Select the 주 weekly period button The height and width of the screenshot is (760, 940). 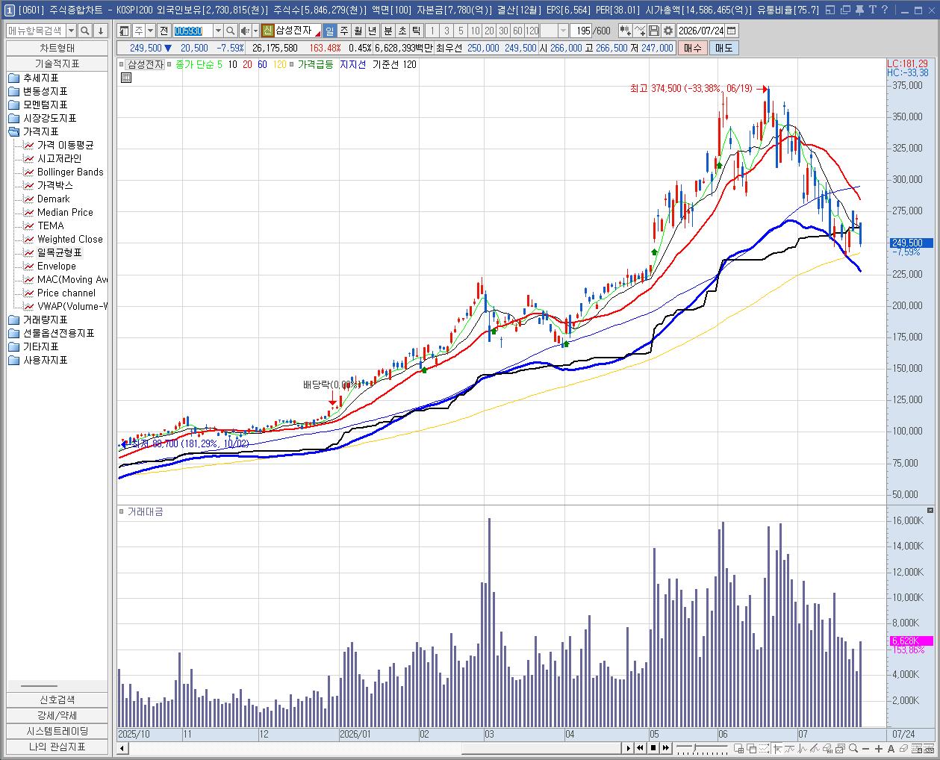[x=344, y=31]
